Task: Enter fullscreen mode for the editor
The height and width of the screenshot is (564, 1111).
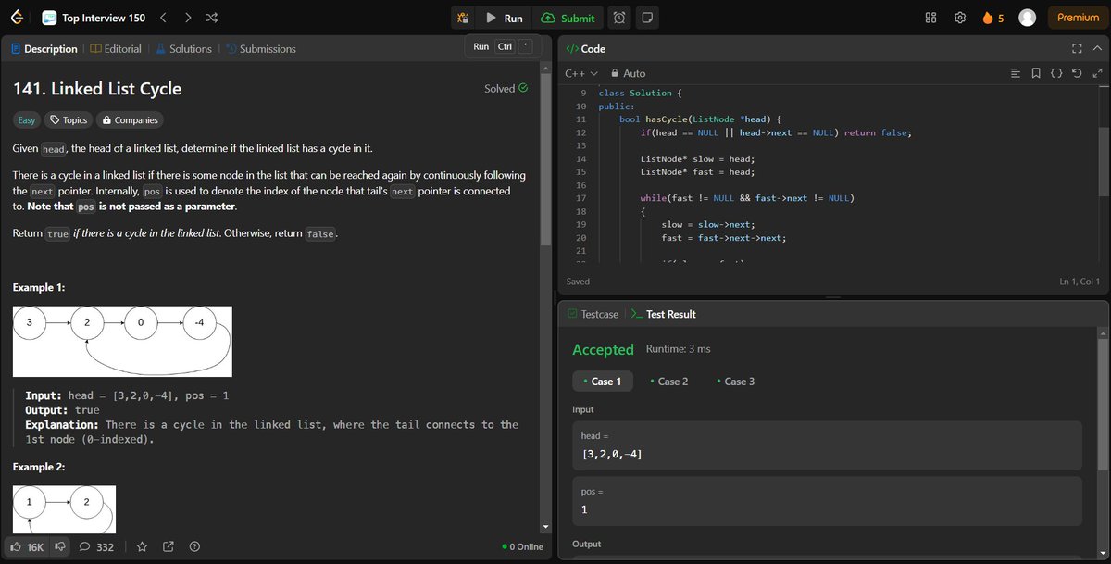Action: tap(1077, 48)
